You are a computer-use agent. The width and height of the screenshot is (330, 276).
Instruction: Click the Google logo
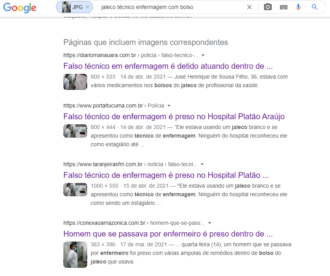[20, 8]
